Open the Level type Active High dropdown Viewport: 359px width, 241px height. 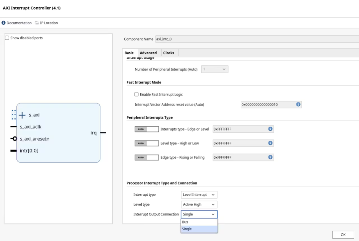[199, 204]
